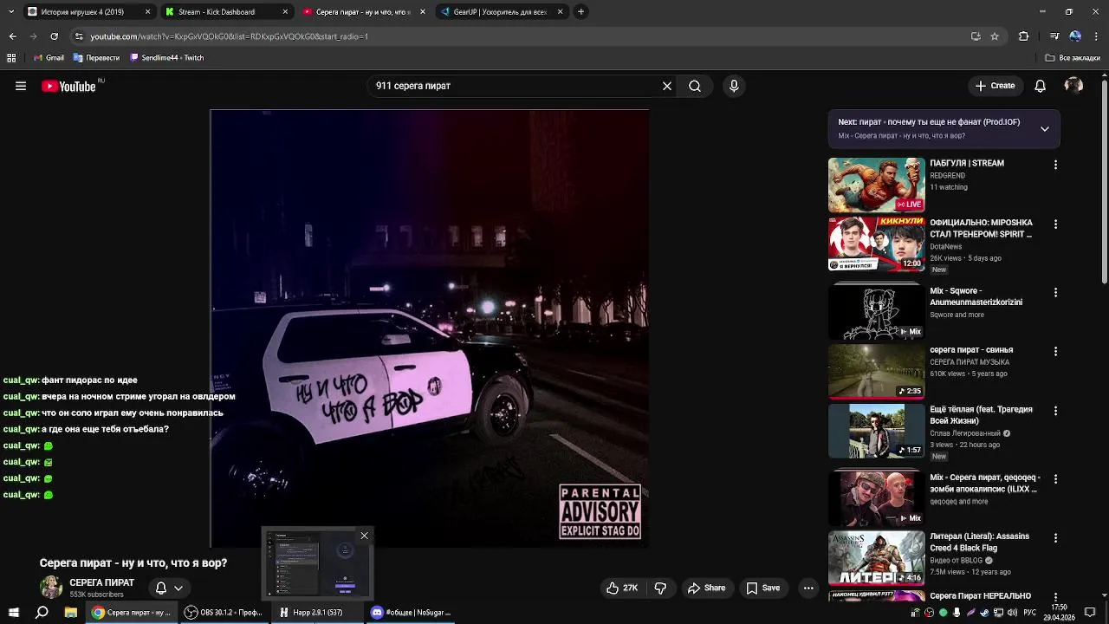Open the Все закладки folder

[1073, 58]
